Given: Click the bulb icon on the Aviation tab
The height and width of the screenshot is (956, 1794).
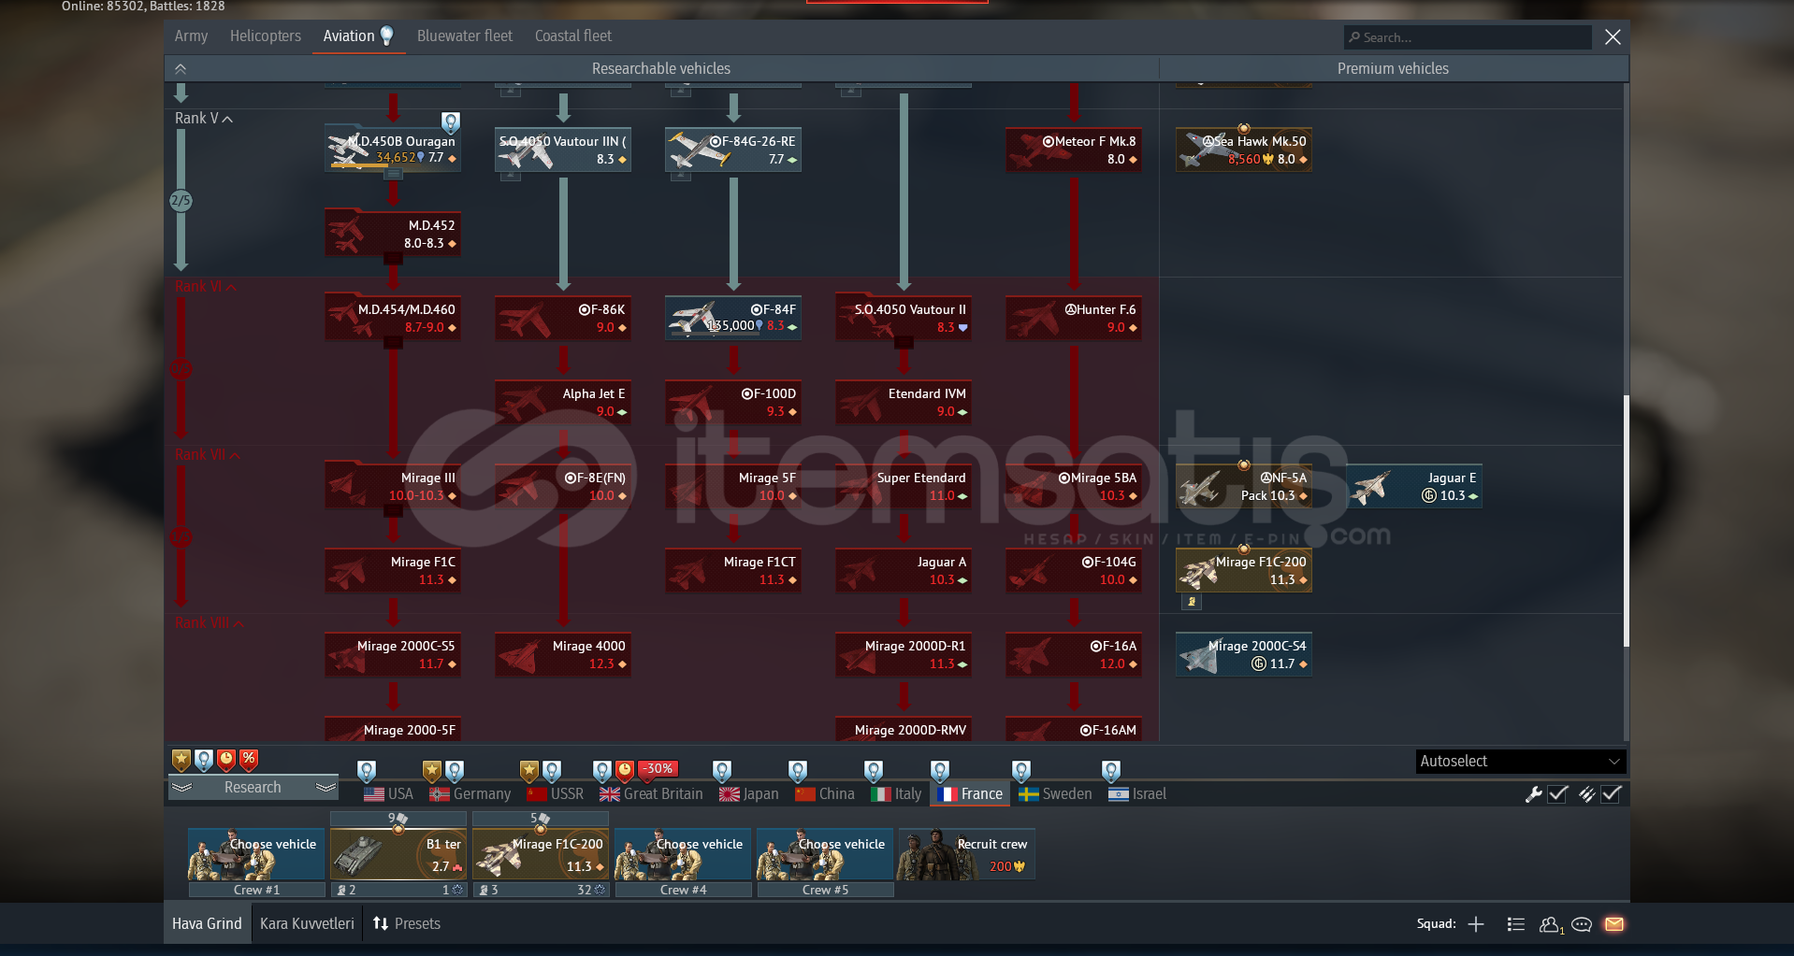Looking at the screenshot, I should [386, 36].
